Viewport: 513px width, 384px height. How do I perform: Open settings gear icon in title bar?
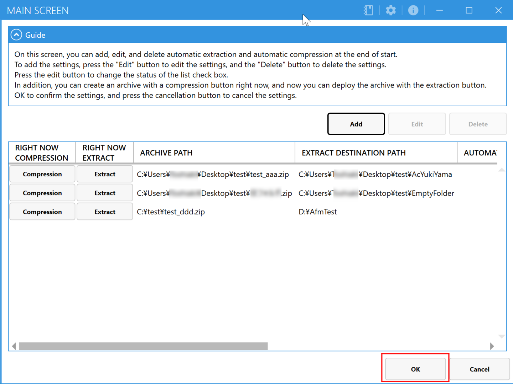(x=391, y=10)
